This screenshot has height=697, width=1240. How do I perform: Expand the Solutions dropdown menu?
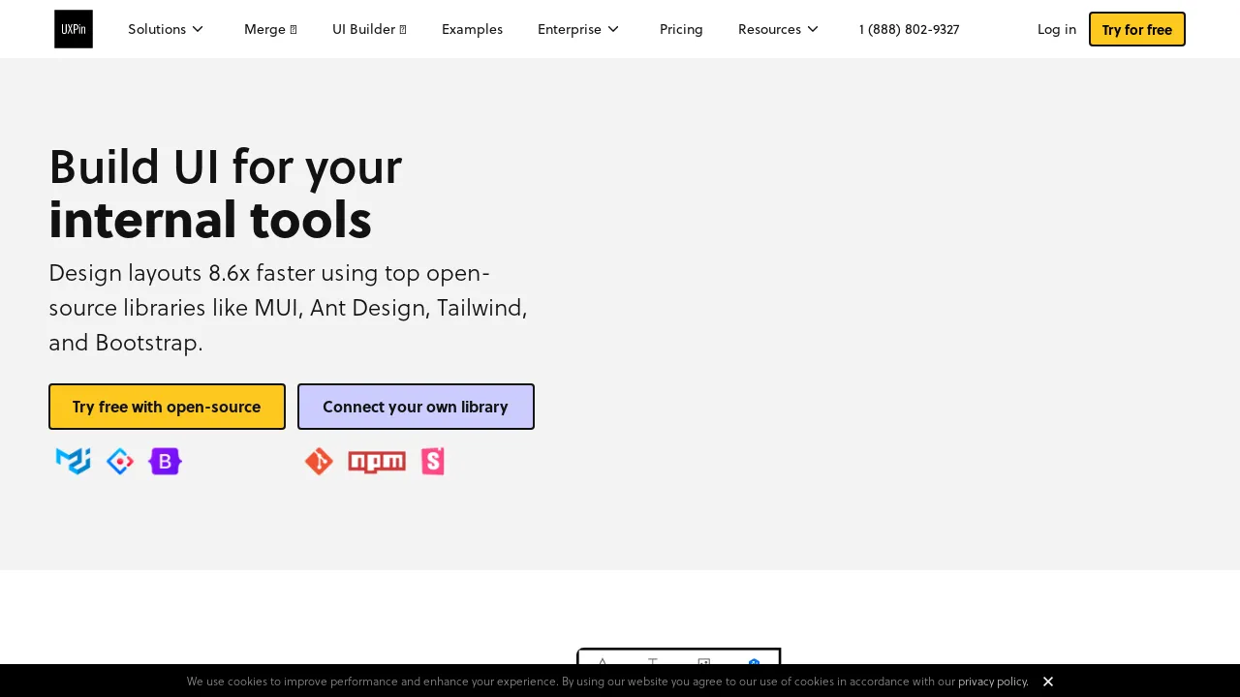click(166, 29)
